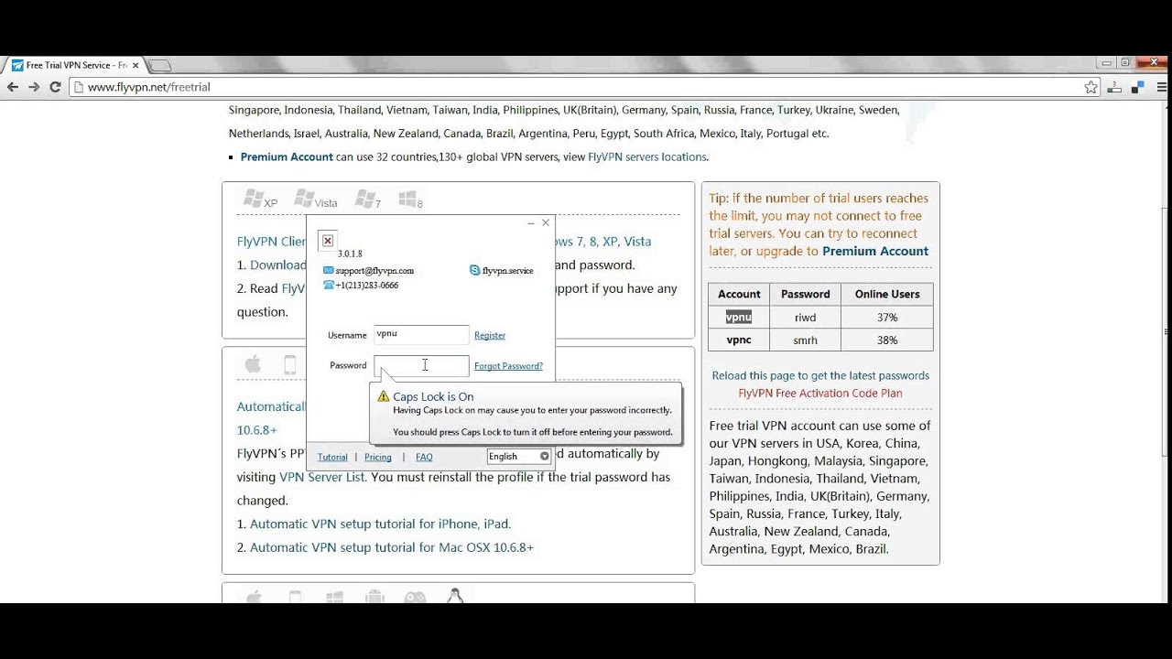Reload the page with refresh icon

pos(55,87)
